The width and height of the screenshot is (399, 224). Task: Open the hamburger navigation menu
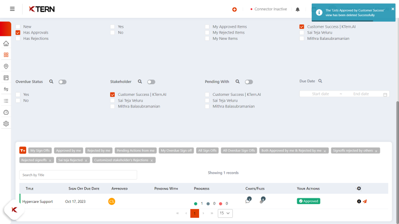click(x=12, y=9)
